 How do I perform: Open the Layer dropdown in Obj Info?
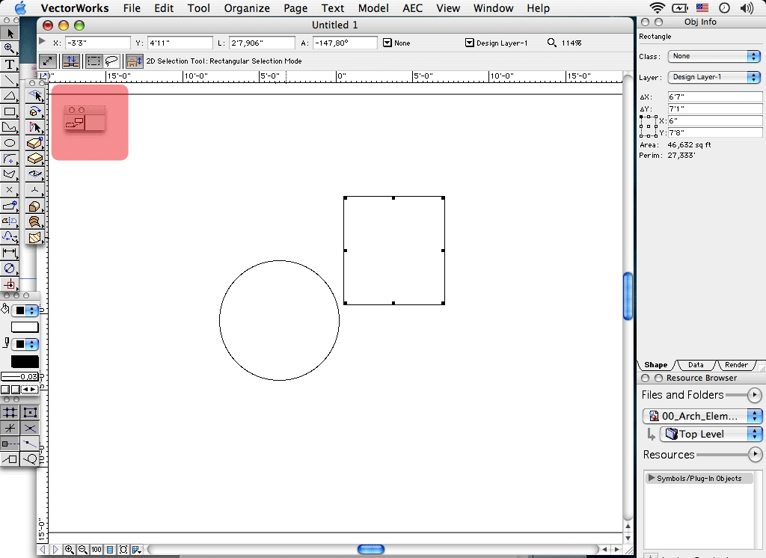click(x=714, y=77)
